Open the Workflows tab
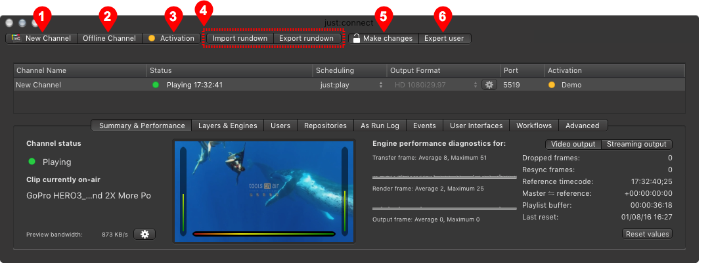 pyautogui.click(x=534, y=126)
